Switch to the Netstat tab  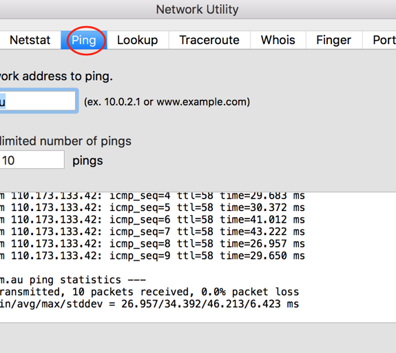tap(30, 40)
